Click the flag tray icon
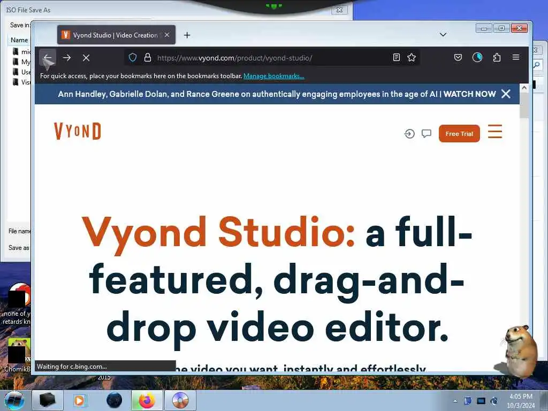This screenshot has height=411, width=548. click(468, 401)
